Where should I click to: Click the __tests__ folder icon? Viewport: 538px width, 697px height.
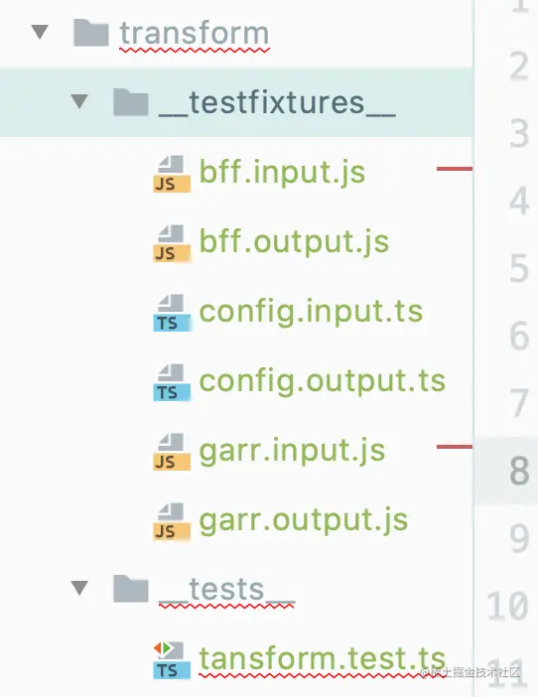[131, 589]
